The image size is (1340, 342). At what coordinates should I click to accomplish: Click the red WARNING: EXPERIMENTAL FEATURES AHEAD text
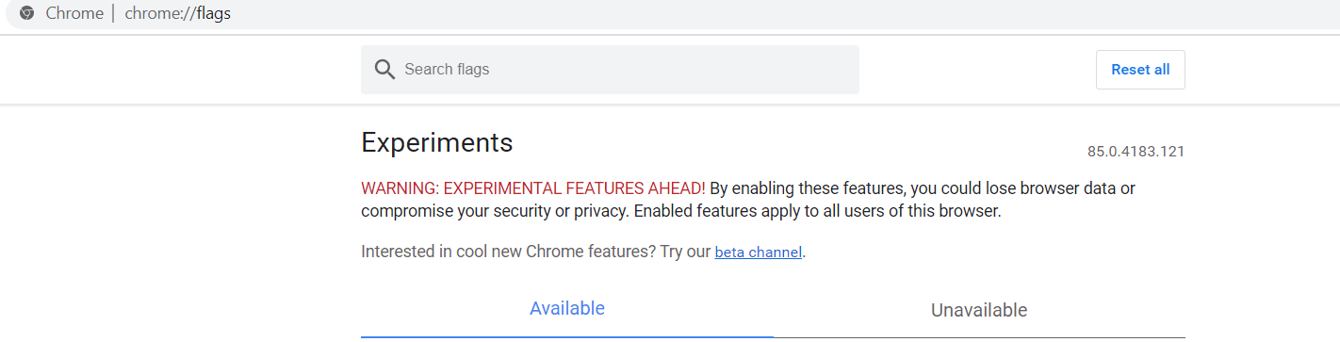pos(533,187)
